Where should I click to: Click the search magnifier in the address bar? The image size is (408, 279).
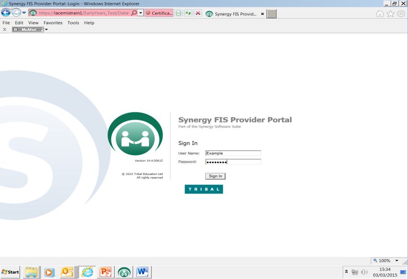pos(134,13)
